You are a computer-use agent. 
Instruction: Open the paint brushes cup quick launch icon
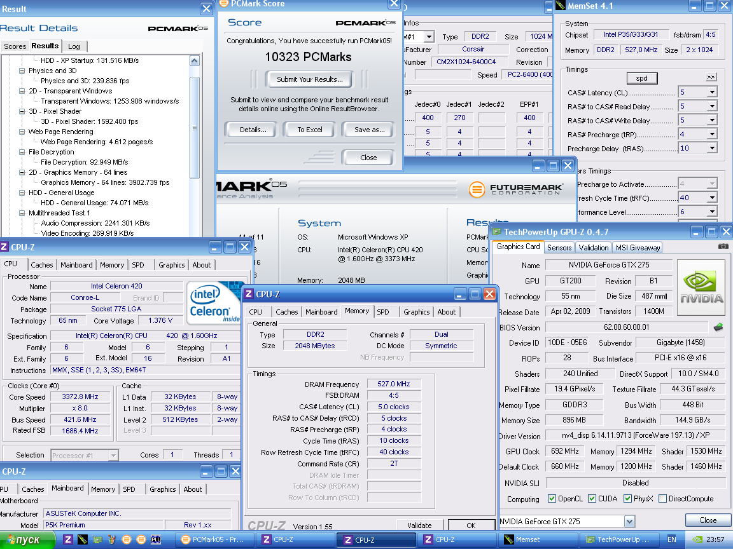112,539
